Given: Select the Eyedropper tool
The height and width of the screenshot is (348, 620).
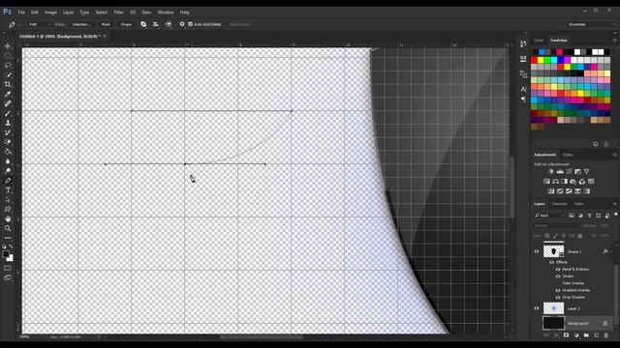Looking at the screenshot, I should pyautogui.click(x=8, y=94).
